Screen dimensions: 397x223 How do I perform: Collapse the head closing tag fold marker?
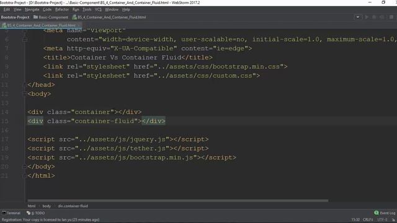click(x=25, y=85)
